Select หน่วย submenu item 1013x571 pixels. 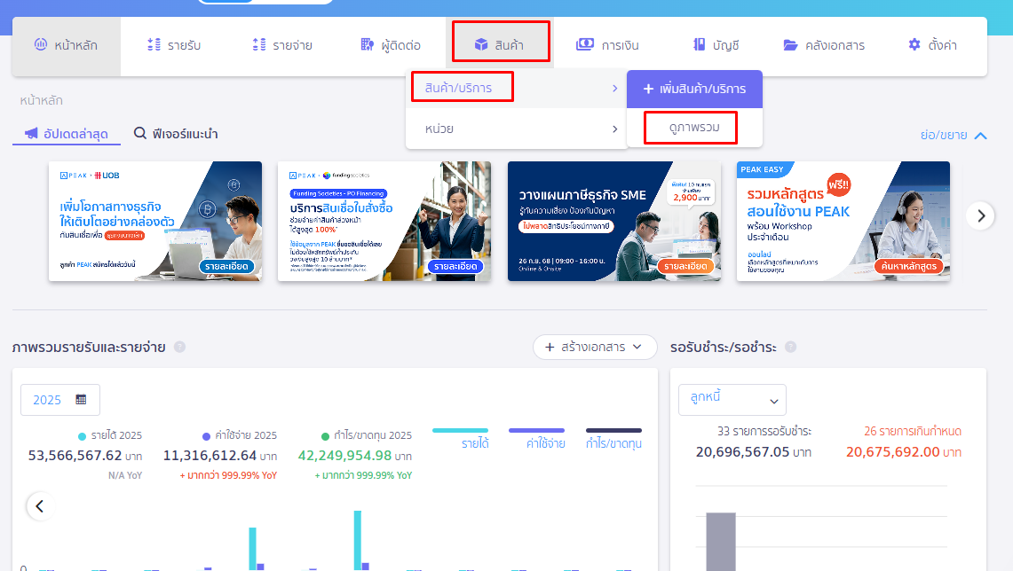(517, 129)
